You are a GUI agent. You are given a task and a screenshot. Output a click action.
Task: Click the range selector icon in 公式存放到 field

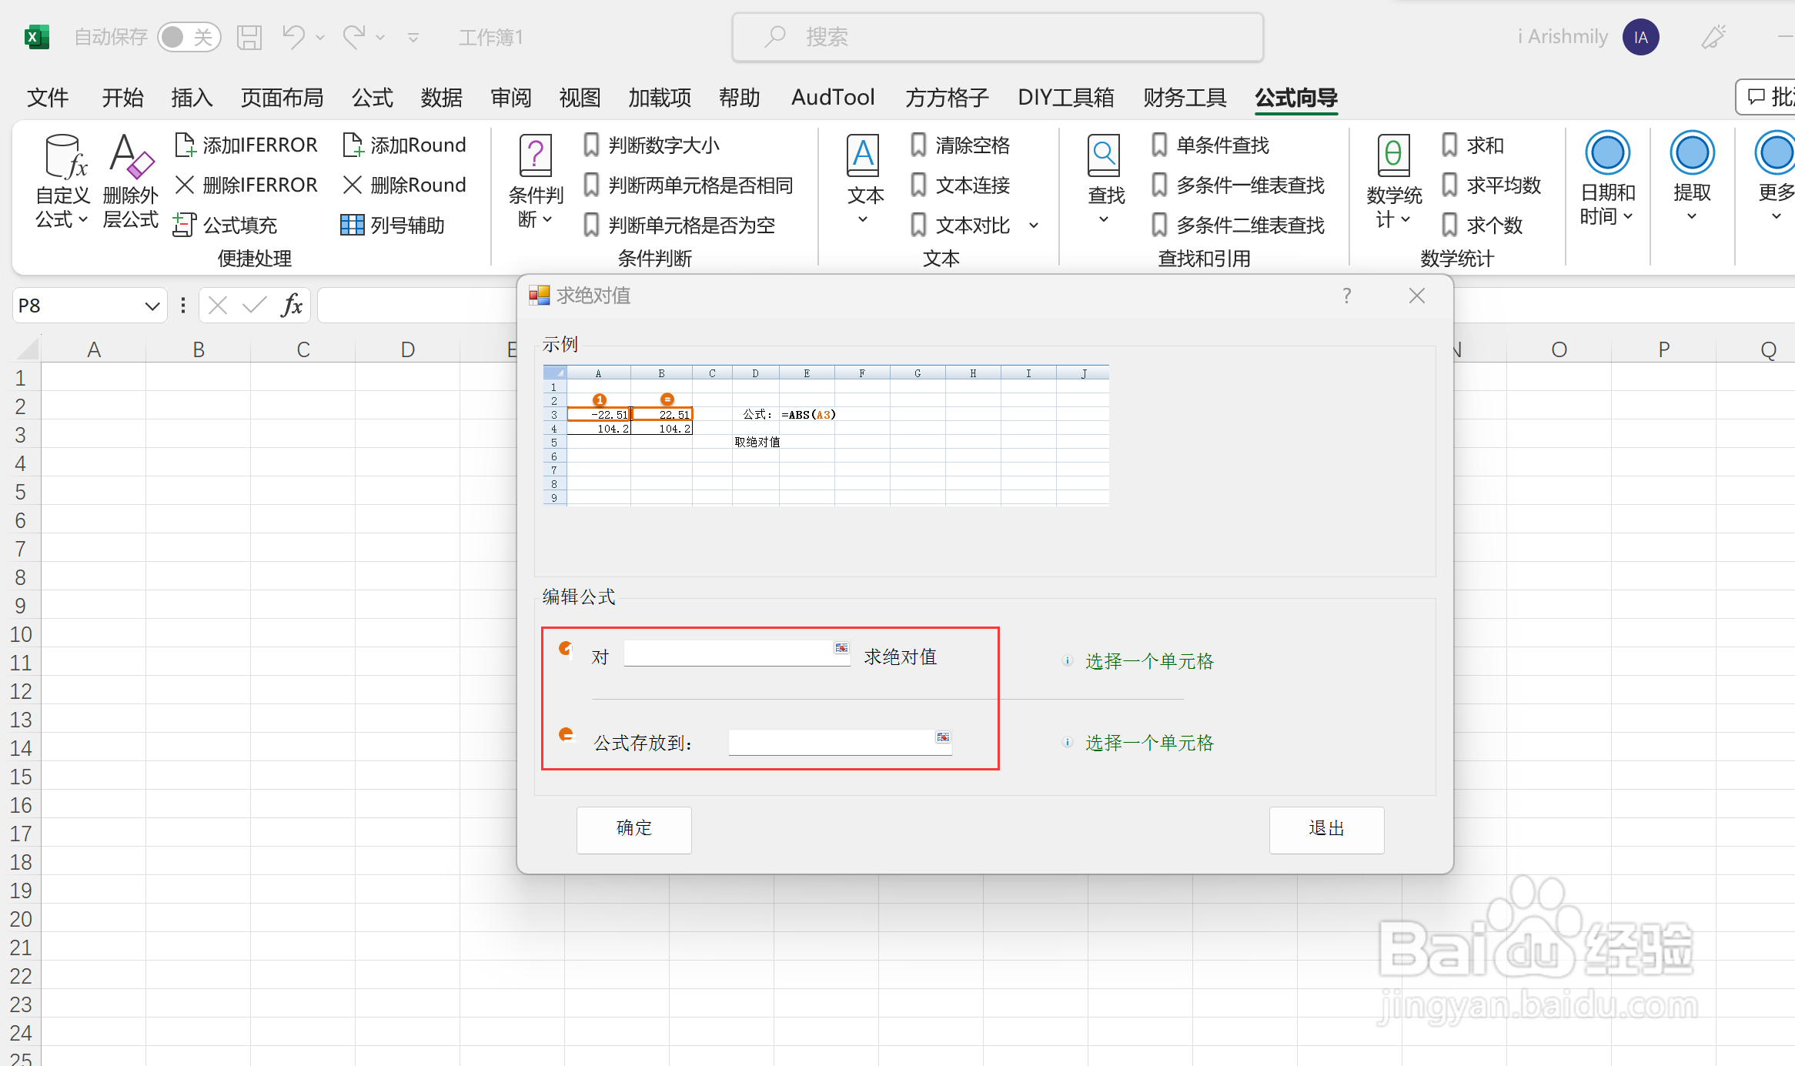[x=943, y=737]
